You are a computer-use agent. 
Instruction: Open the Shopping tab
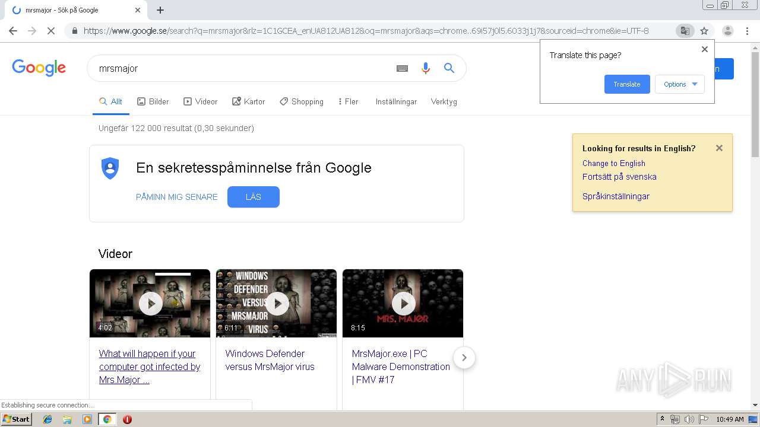pyautogui.click(x=301, y=102)
